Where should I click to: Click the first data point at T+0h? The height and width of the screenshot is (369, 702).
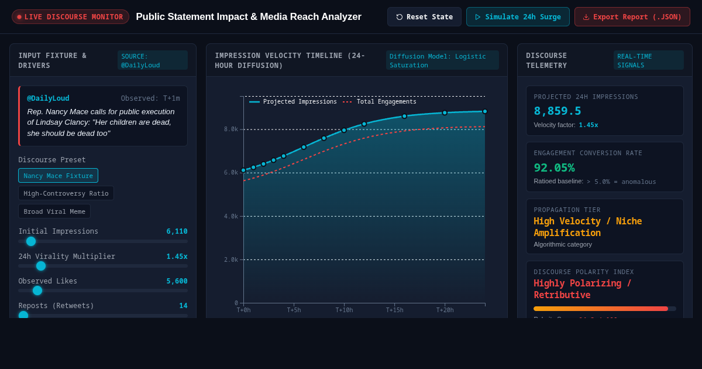coord(243,170)
